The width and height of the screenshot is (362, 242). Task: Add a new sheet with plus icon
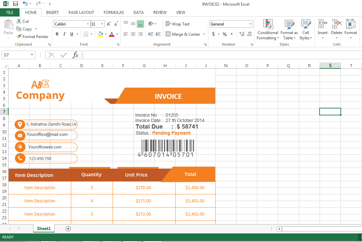[x=68, y=228]
